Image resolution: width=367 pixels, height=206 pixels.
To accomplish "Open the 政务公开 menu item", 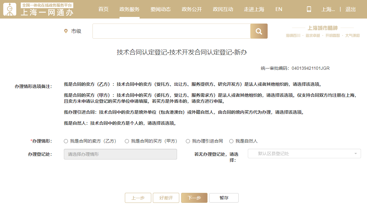I will (192, 9).
